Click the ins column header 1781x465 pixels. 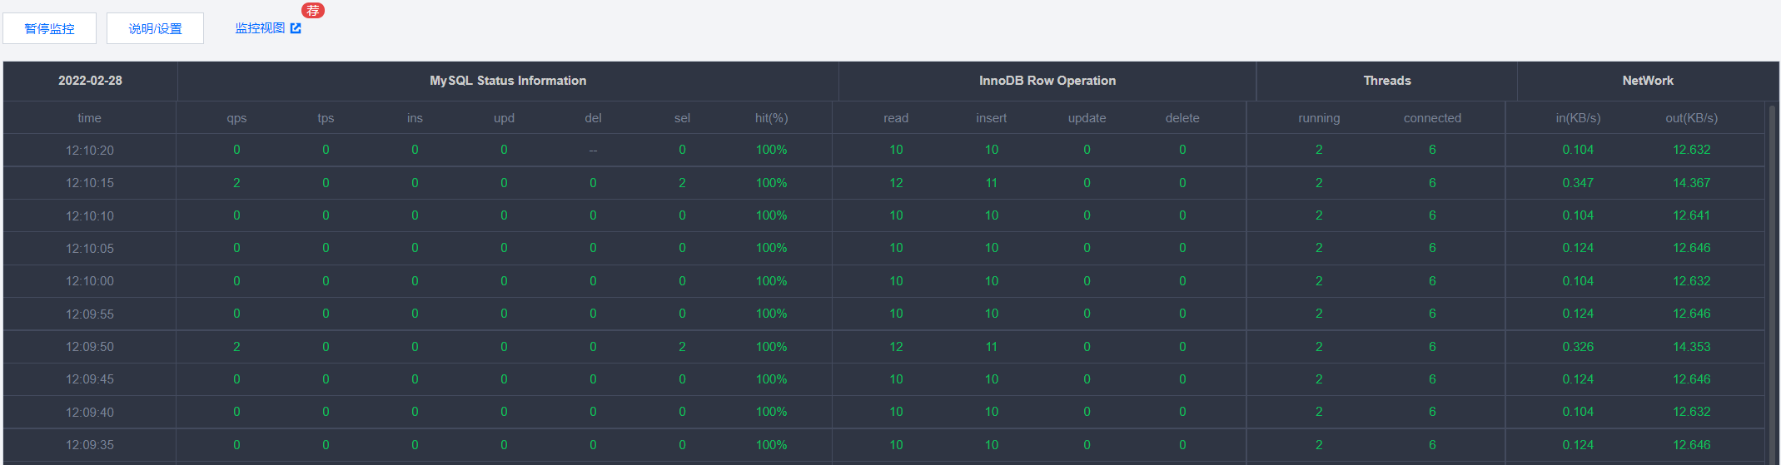415,118
